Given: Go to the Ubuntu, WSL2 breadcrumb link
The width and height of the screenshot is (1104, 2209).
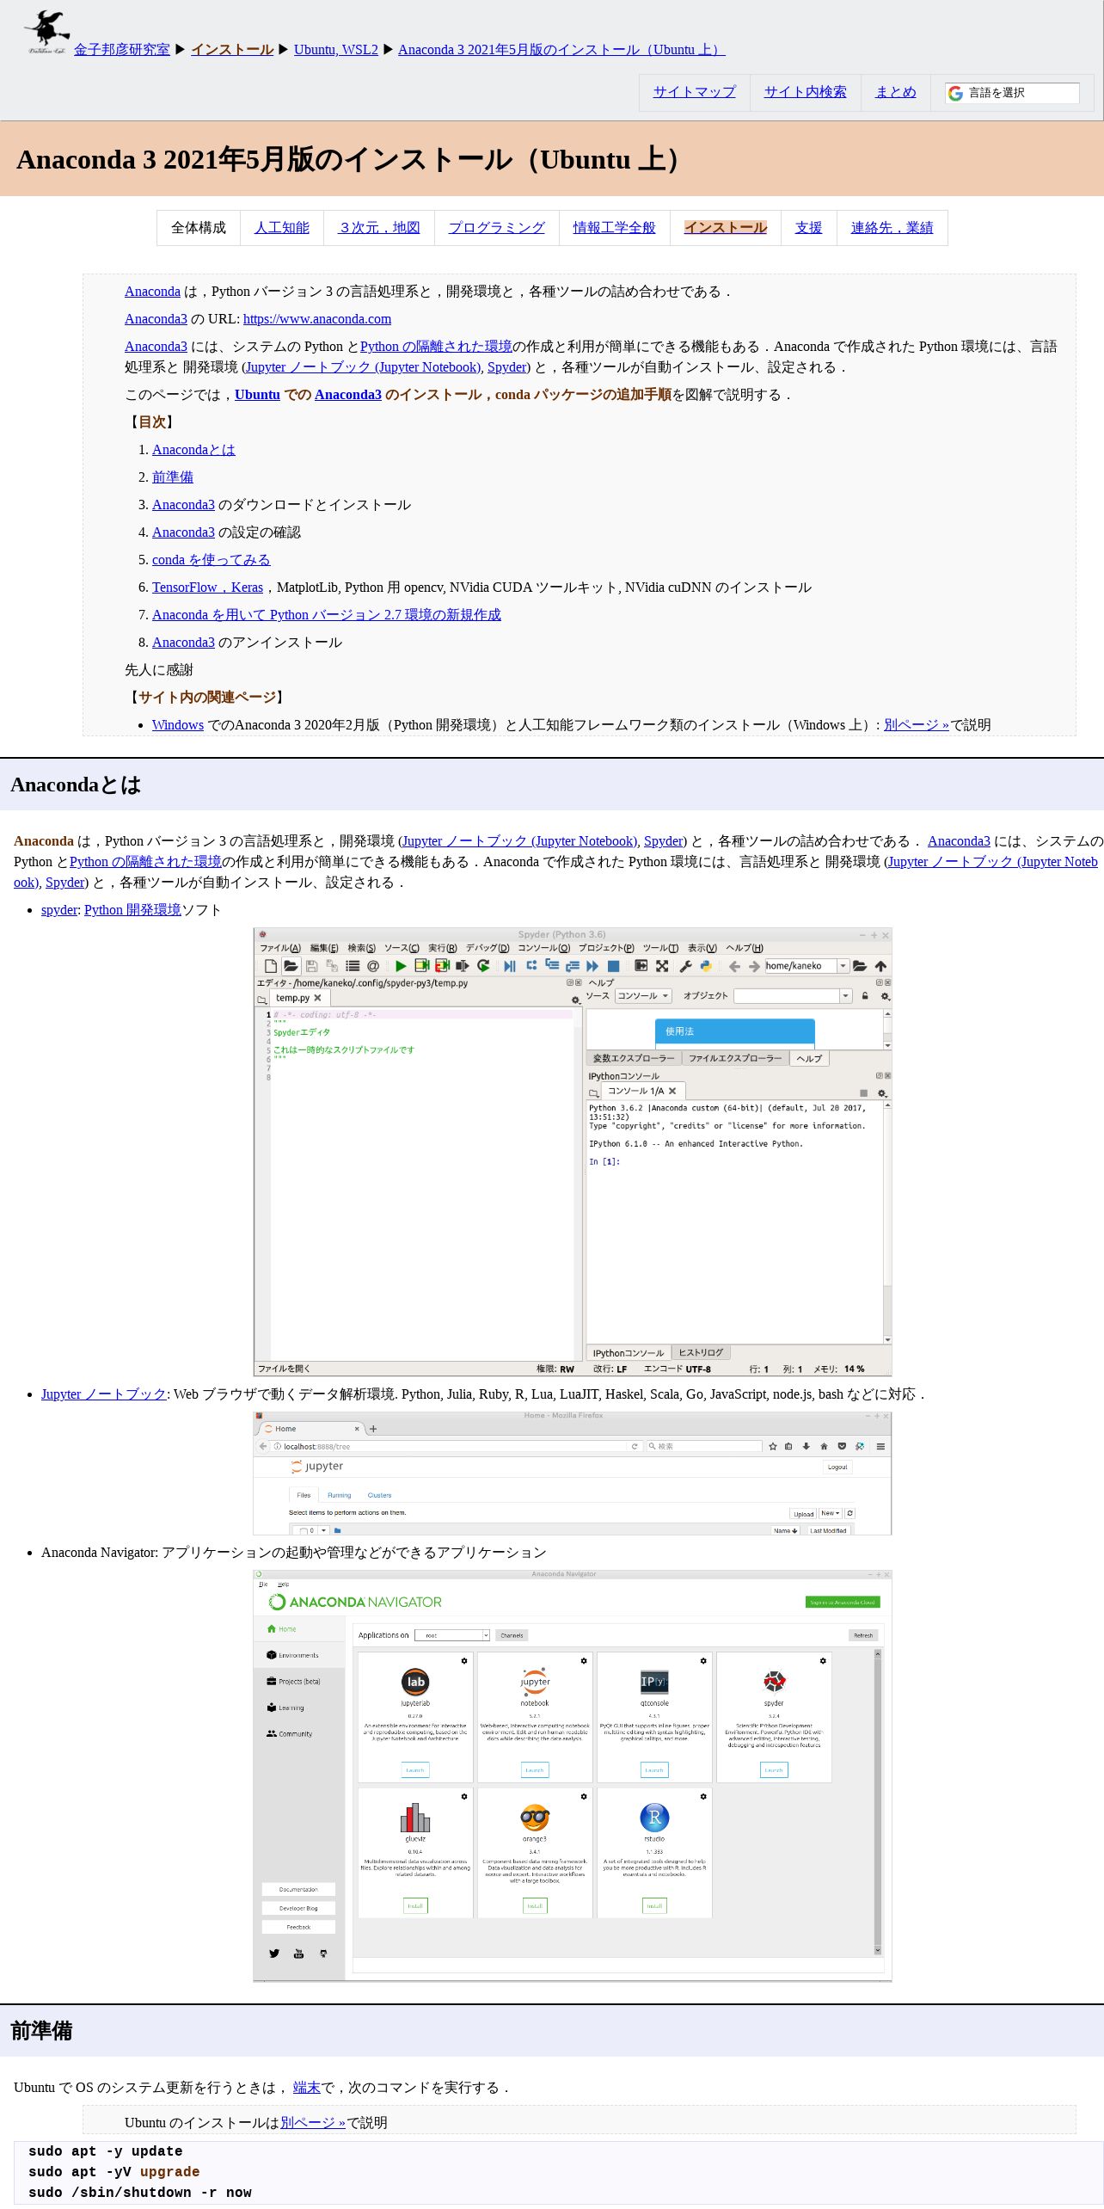Looking at the screenshot, I should (x=336, y=50).
